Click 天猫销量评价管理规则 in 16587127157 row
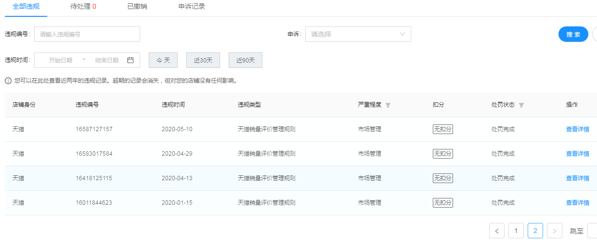 click(x=266, y=129)
